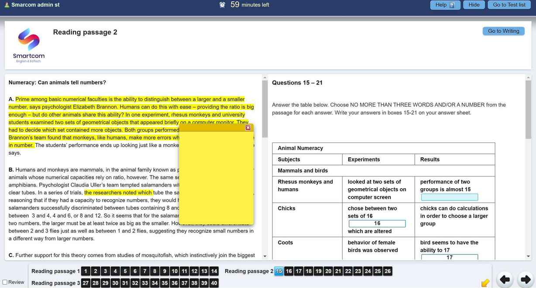Viewport: 536px width, 288px height.
Task: Toggle the Review checkbox
Action: pyautogui.click(x=5, y=282)
